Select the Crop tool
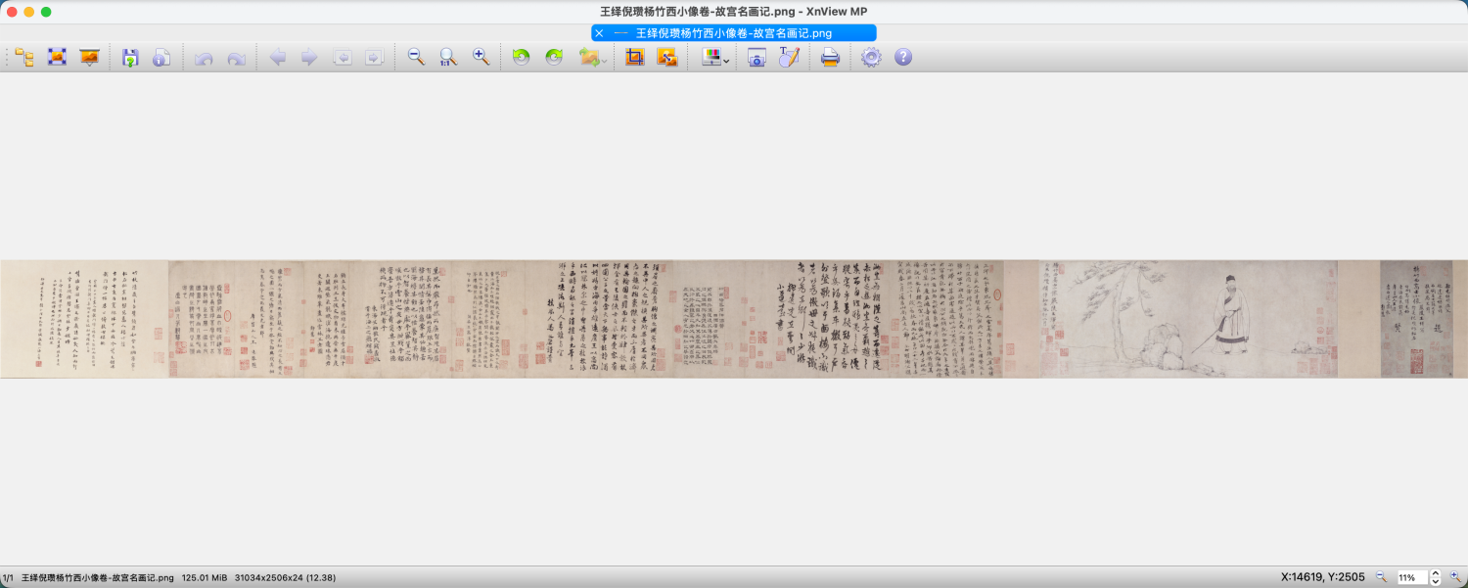Viewport: 1468px width, 588px height. 634,58
